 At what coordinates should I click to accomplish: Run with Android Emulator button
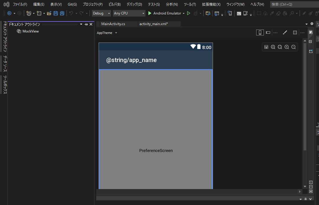pos(165,13)
